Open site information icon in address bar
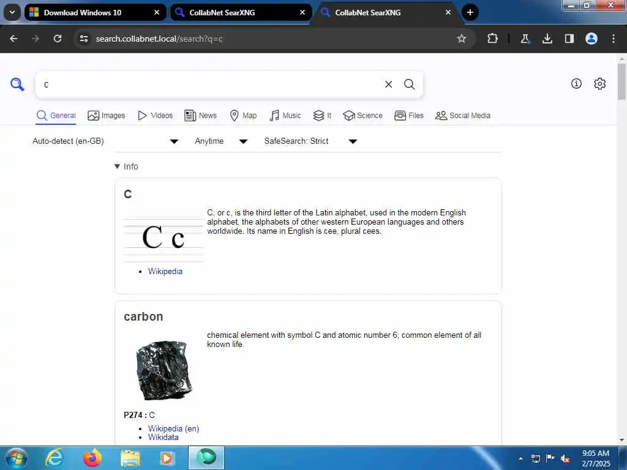The width and height of the screenshot is (627, 470). pos(83,39)
